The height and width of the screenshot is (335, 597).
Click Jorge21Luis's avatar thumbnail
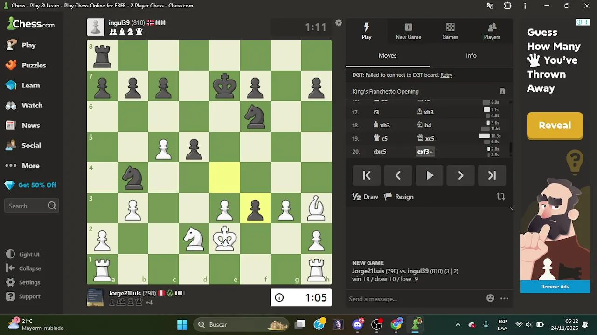(x=96, y=298)
